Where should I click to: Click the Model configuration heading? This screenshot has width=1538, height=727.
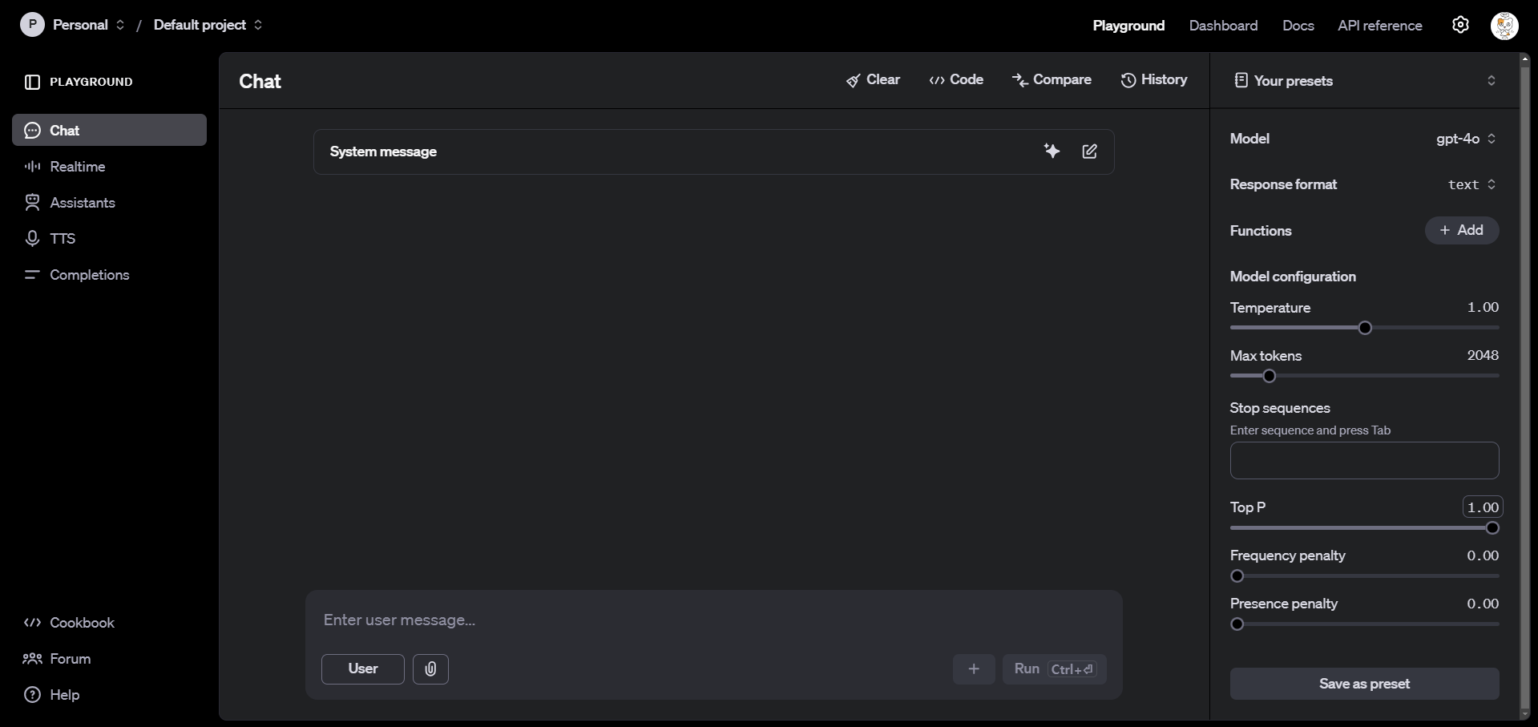(1293, 277)
